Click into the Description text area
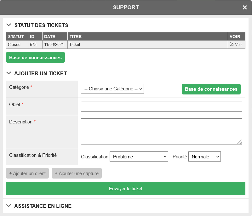The height and width of the screenshot is (216, 252). coord(162,132)
